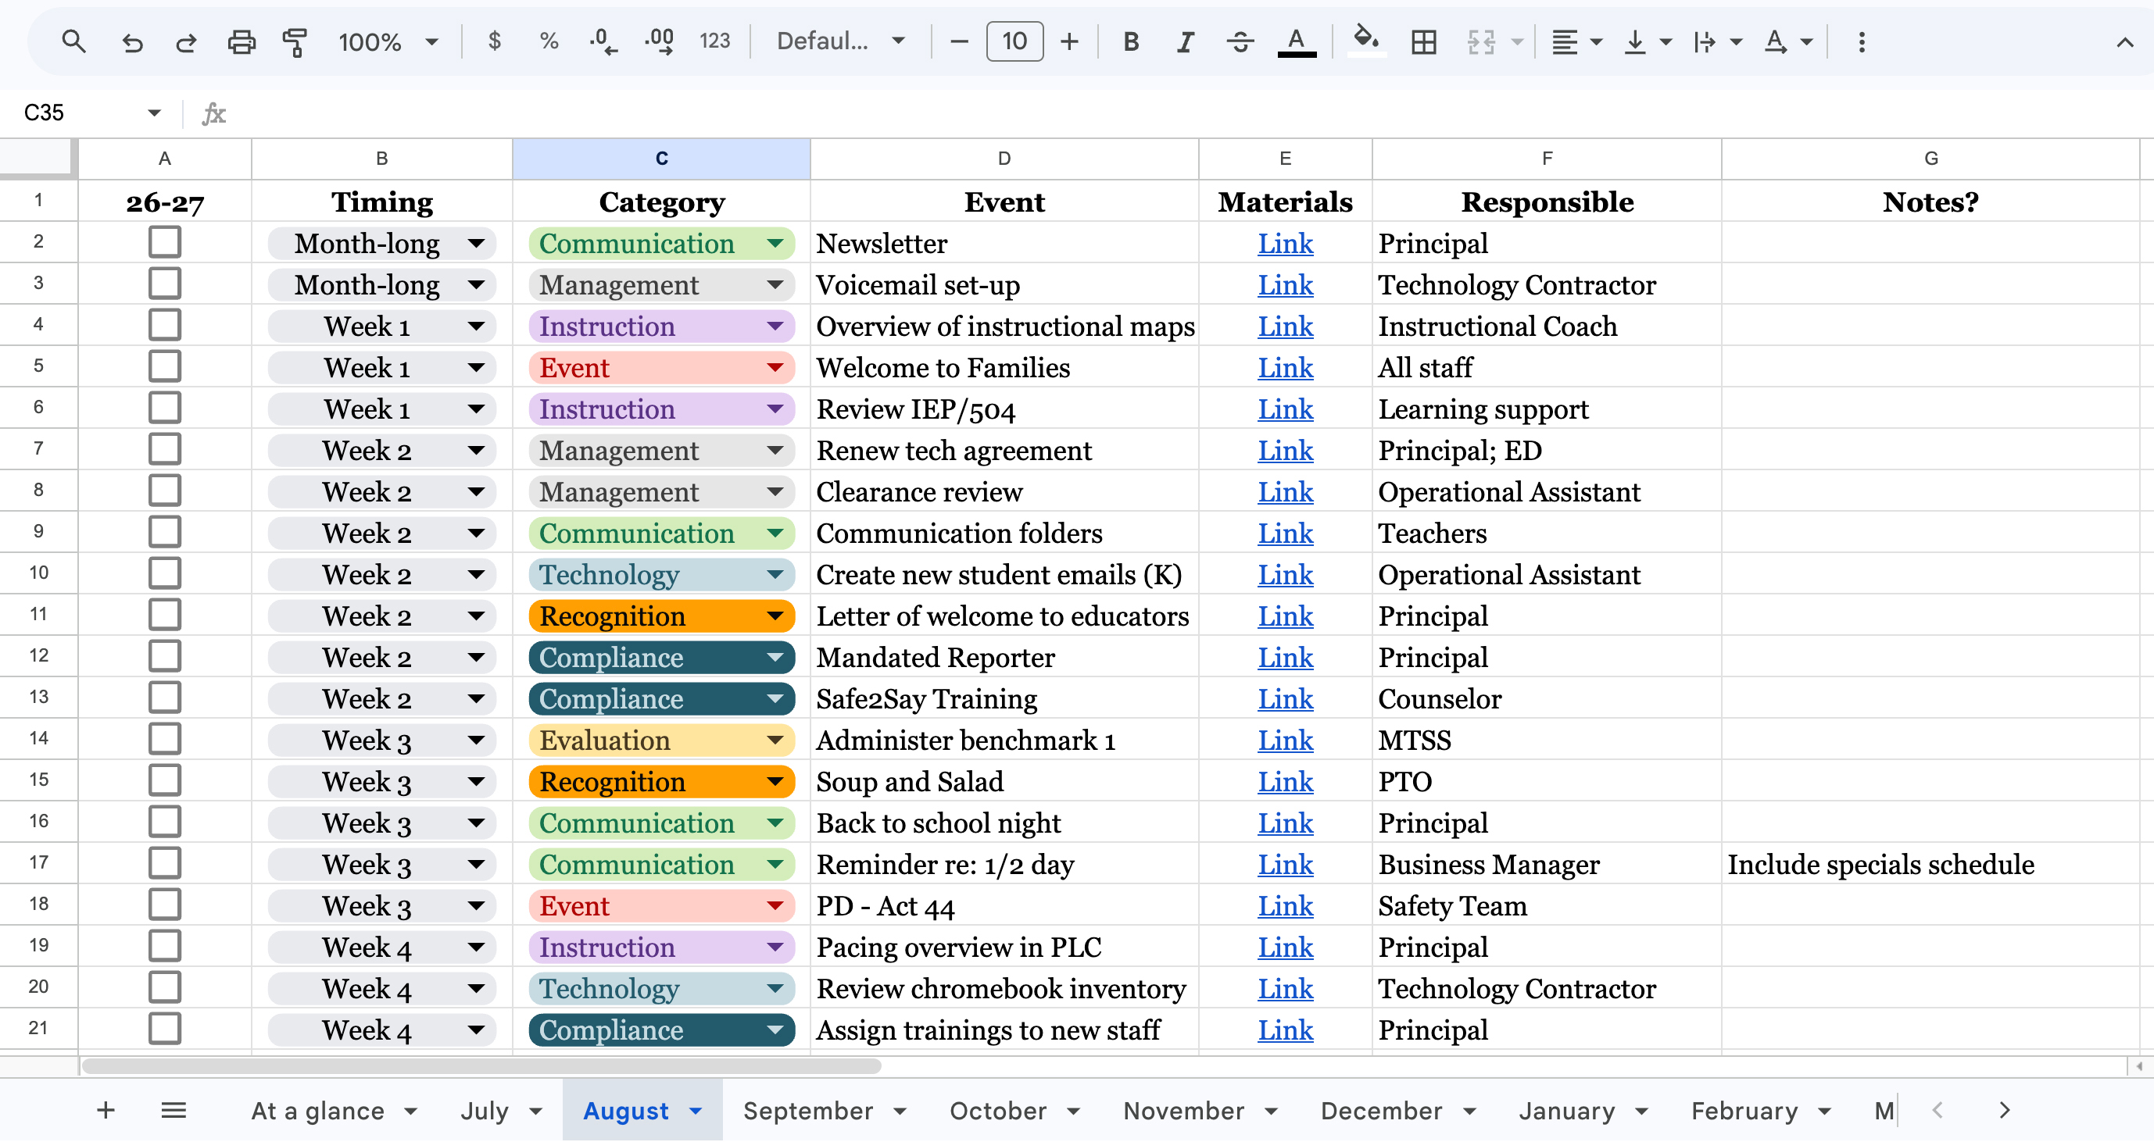Viewport: 2154px width, 1142px height.
Task: Toggle italic formatting
Action: (1185, 41)
